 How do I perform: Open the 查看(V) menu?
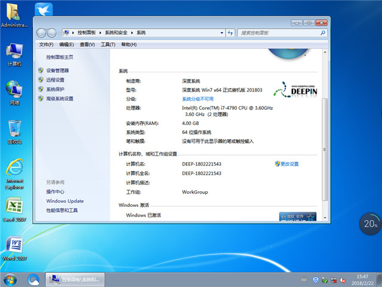tap(87, 44)
